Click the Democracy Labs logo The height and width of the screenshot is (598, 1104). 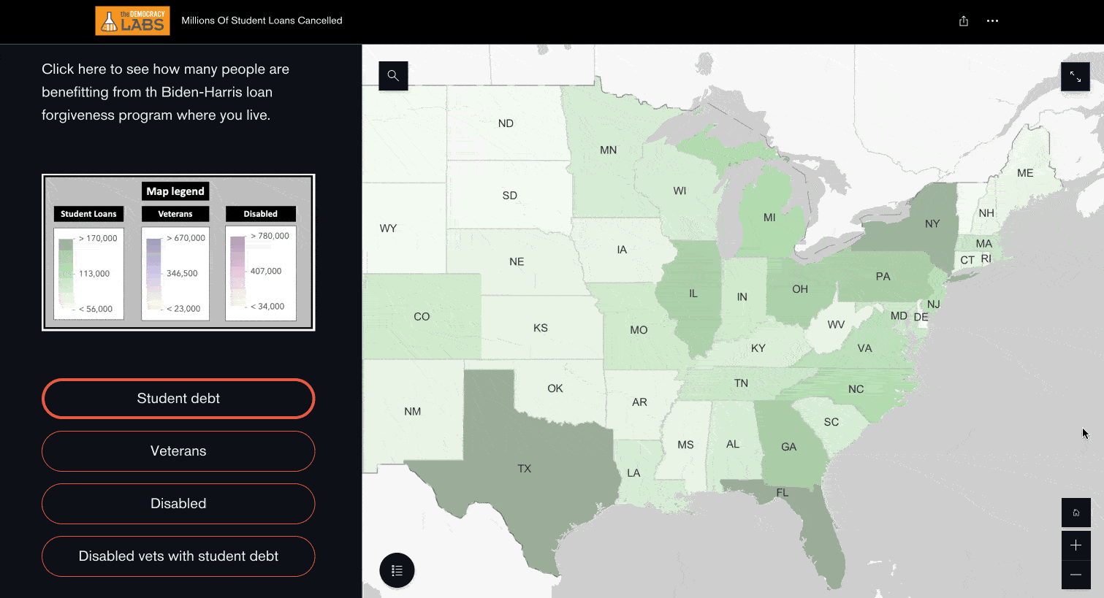(x=132, y=21)
